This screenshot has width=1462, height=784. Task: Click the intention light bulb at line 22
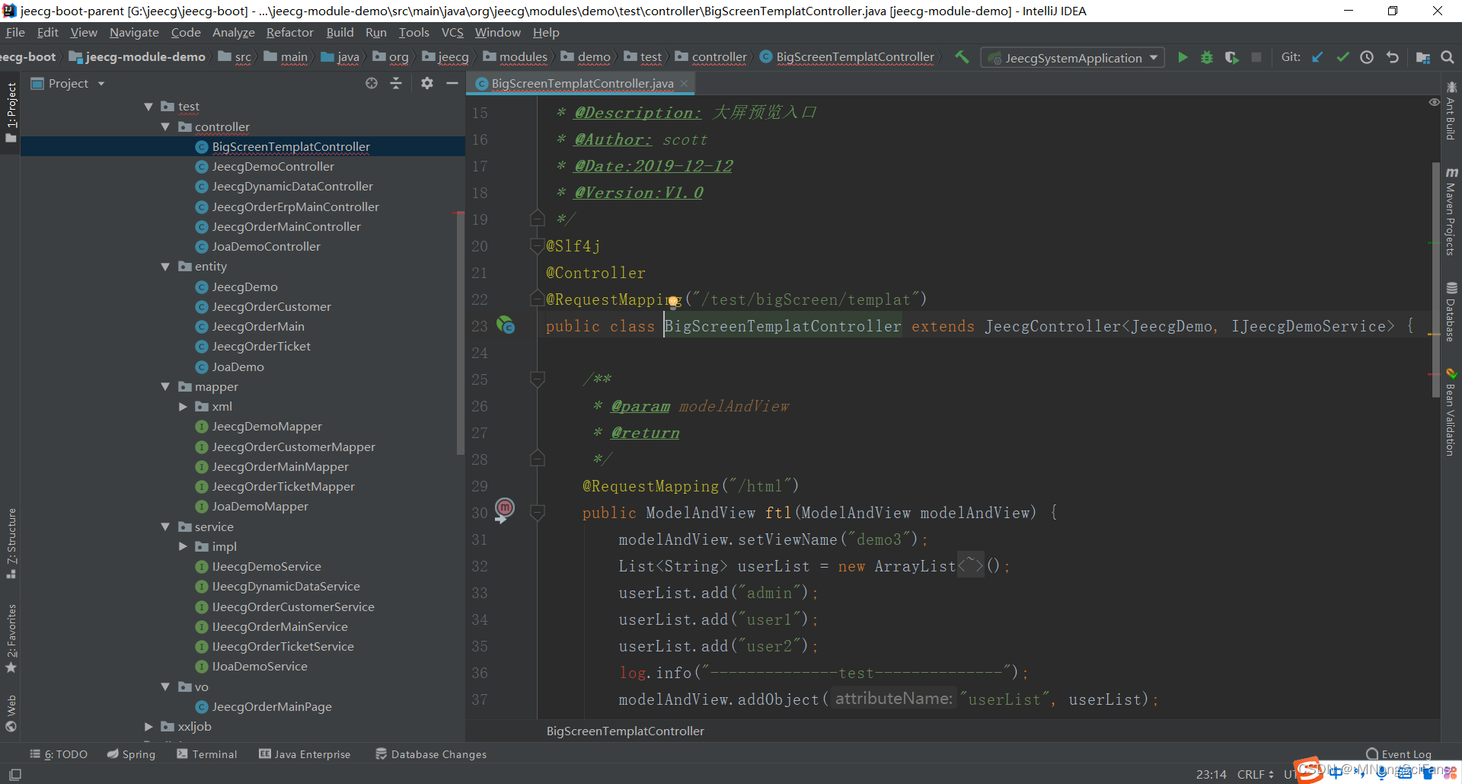coord(674,302)
